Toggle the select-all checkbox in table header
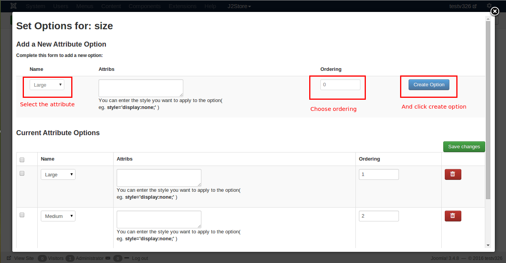The height and width of the screenshot is (263, 506). pyautogui.click(x=22, y=160)
